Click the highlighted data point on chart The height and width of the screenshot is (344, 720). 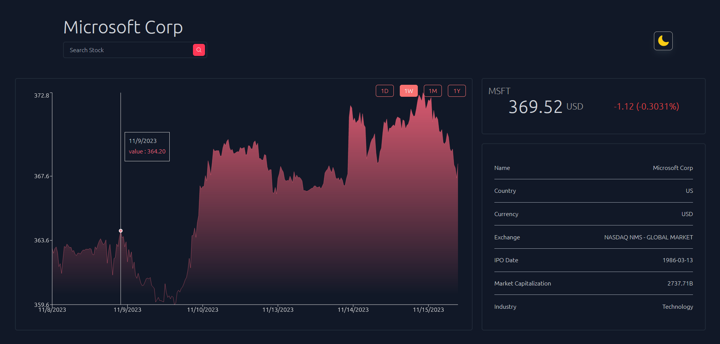121,231
